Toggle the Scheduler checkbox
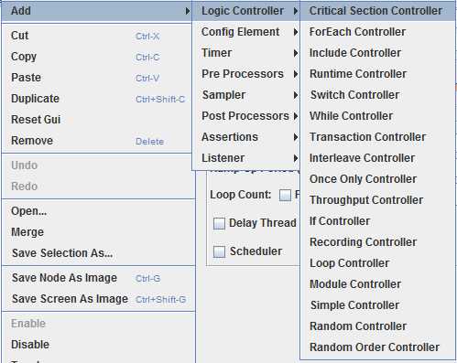This screenshot has width=457, height=363. [x=219, y=251]
